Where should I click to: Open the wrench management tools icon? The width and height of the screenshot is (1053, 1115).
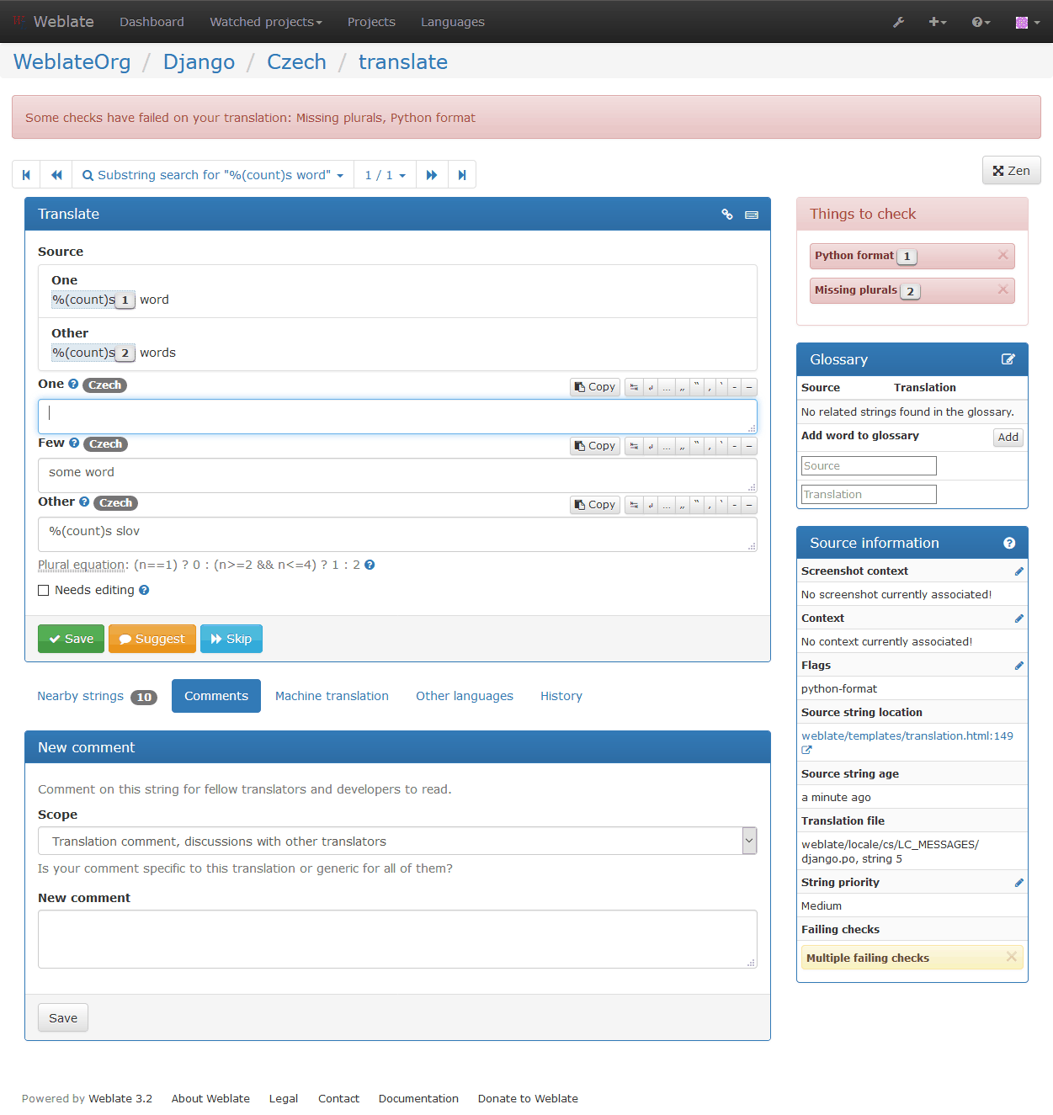pyautogui.click(x=898, y=22)
